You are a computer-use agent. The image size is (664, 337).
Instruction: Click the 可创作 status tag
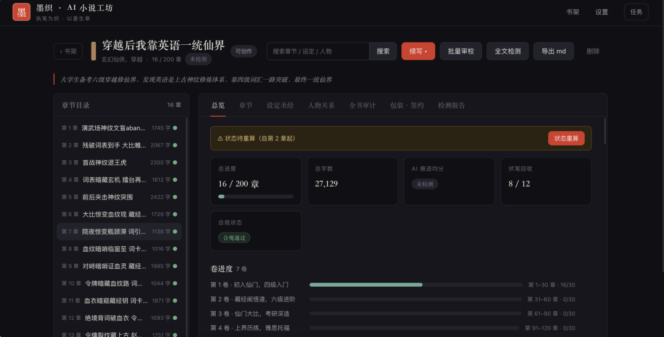pos(243,51)
